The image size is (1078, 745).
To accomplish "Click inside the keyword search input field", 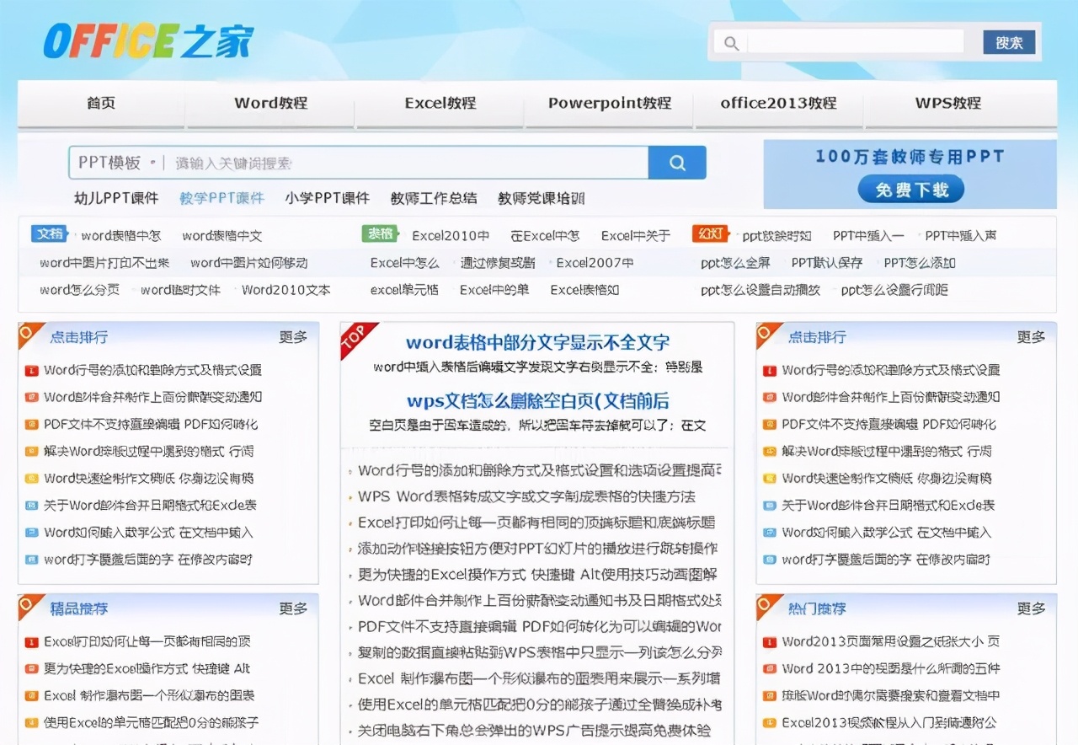I will (379, 162).
